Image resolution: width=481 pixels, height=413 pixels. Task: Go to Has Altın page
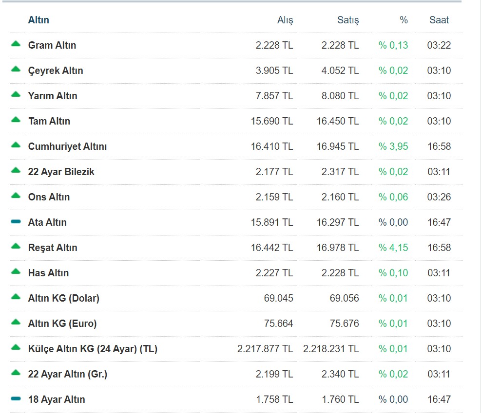pos(49,273)
